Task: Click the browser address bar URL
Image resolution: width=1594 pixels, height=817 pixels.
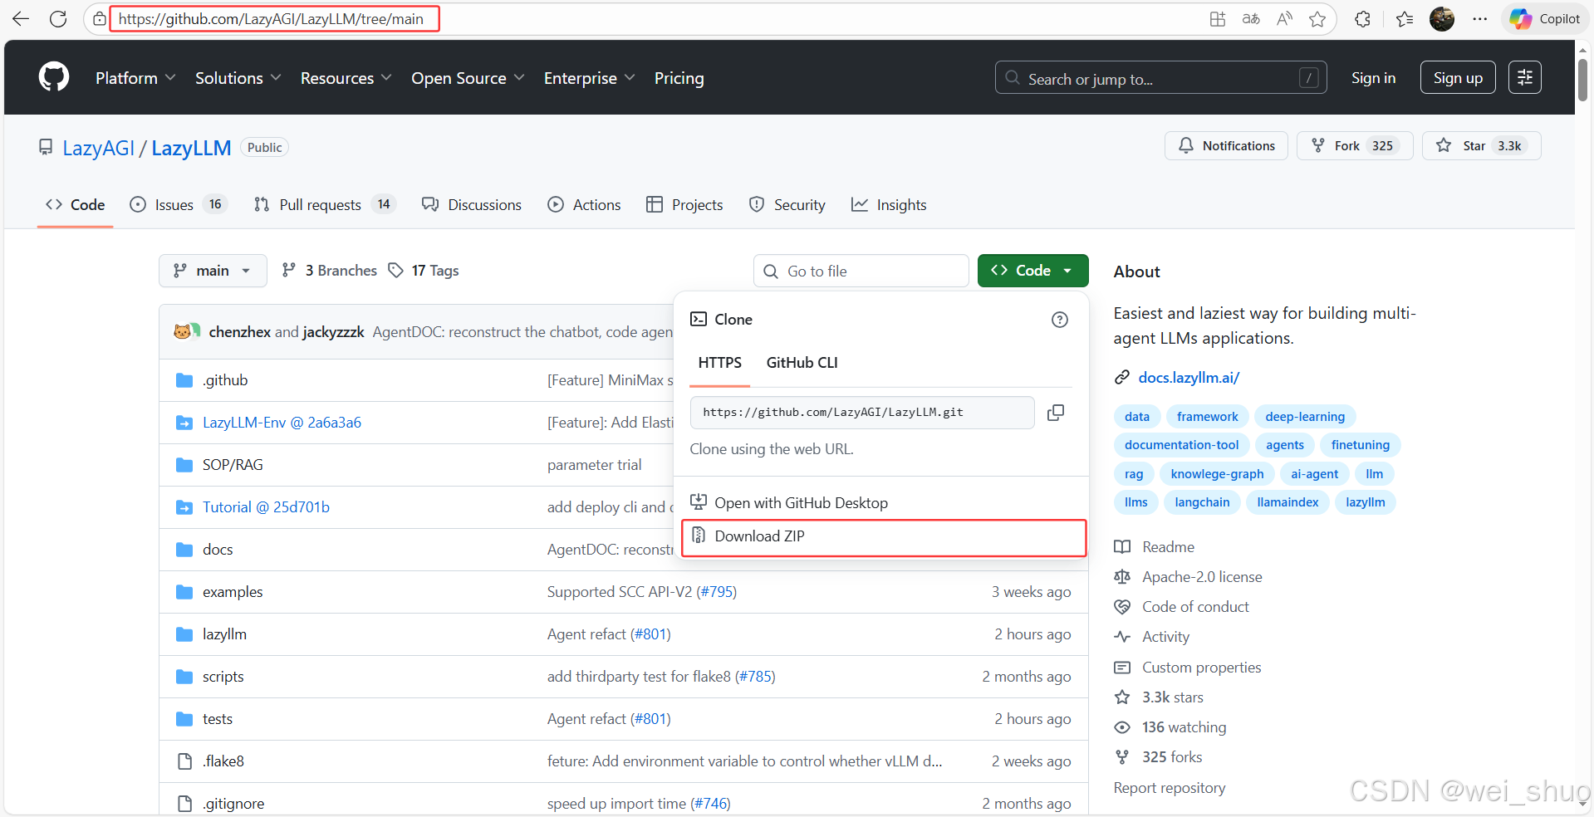Action: 272,19
